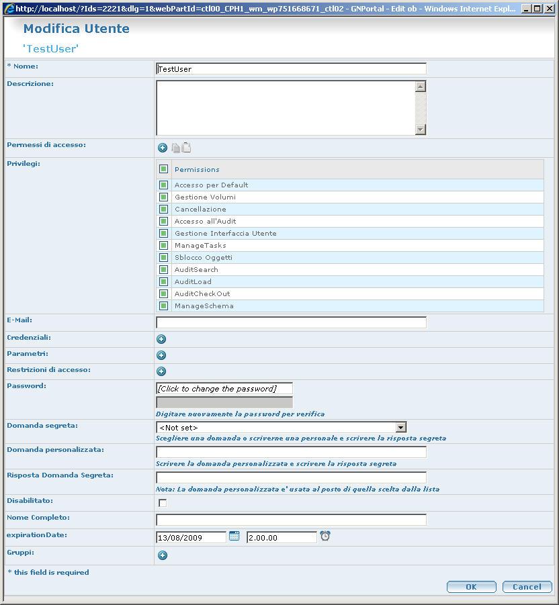Toggle the AuditSearch checkbox
This screenshot has height=605, width=559.
tap(164, 270)
